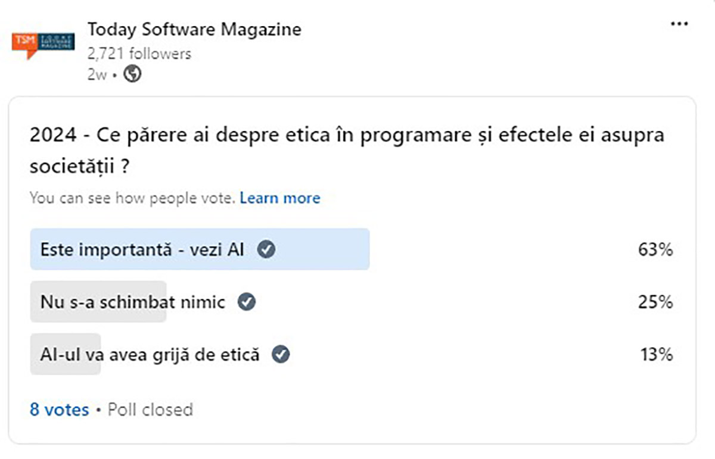Click the 'You can see how people vote' note
Image resolution: width=715 pixels, height=459 pixels.
tap(132, 198)
